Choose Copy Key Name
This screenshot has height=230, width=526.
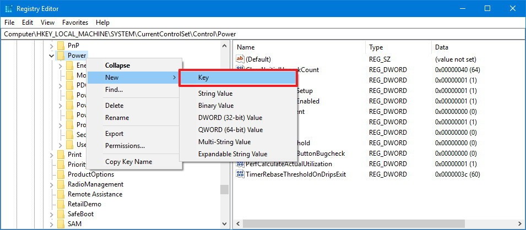click(x=134, y=162)
